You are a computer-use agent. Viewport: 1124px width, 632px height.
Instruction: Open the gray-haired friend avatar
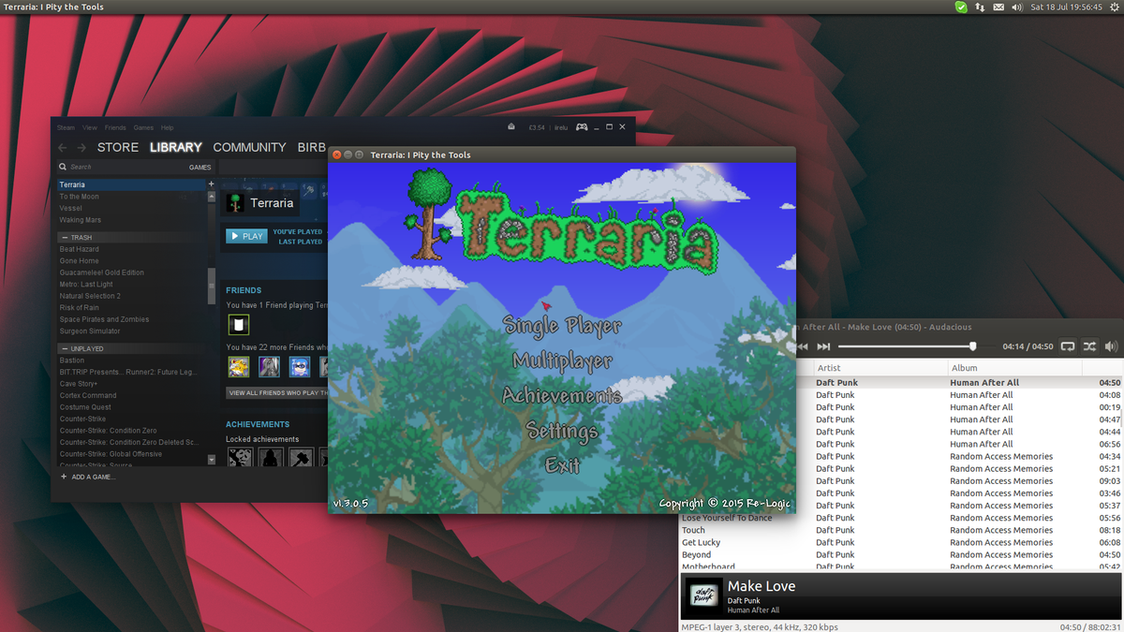[269, 366]
